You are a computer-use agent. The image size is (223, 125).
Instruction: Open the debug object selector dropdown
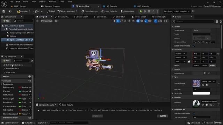[177, 11]
